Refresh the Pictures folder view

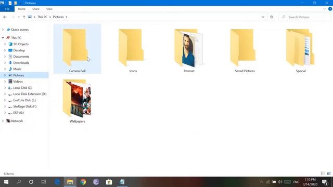tap(272, 17)
